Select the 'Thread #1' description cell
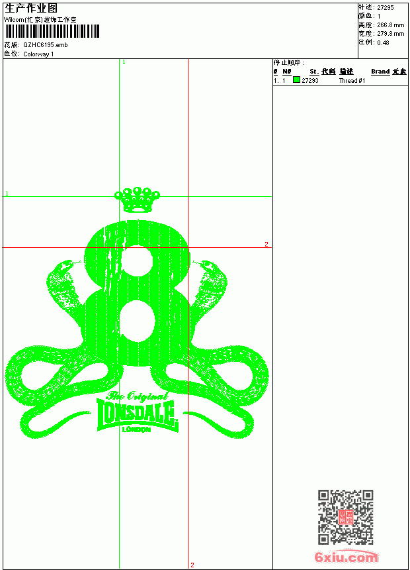This screenshot has width=410, height=570. tap(352, 81)
